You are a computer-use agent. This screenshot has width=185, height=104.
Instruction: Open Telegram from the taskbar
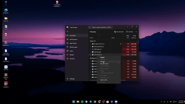click(90, 102)
